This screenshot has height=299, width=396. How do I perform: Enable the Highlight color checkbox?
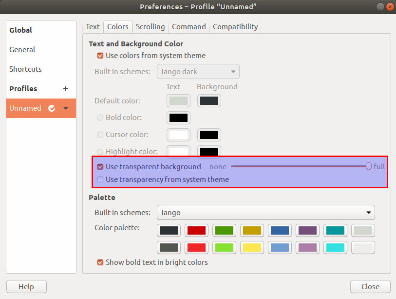(x=100, y=152)
